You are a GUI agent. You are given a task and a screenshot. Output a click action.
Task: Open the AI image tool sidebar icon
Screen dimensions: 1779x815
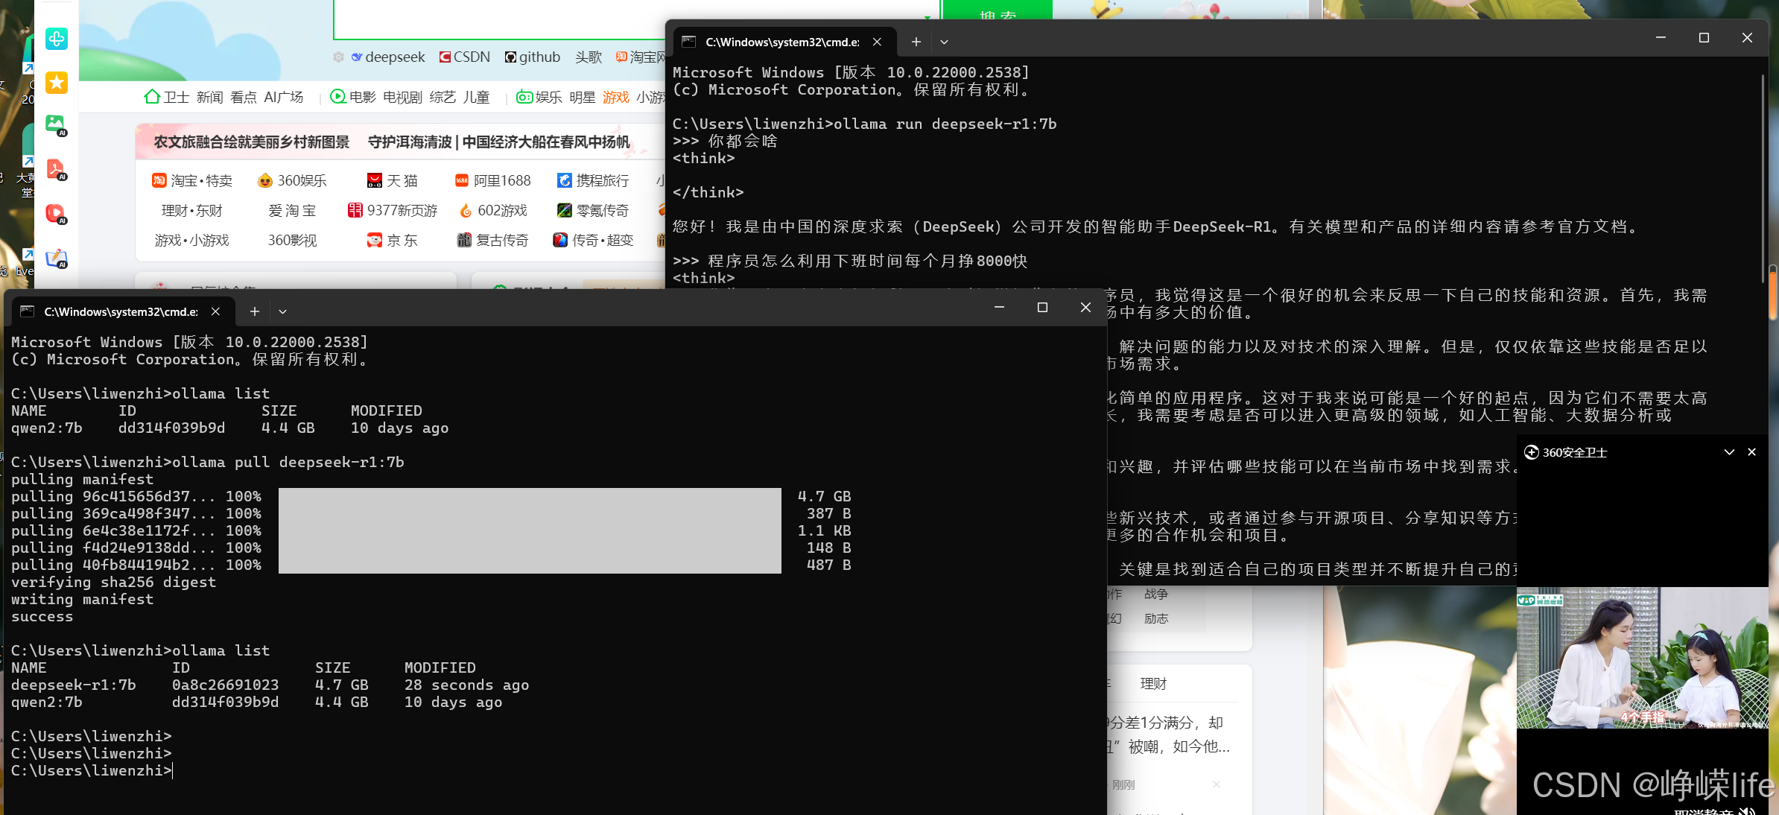pos(57,124)
